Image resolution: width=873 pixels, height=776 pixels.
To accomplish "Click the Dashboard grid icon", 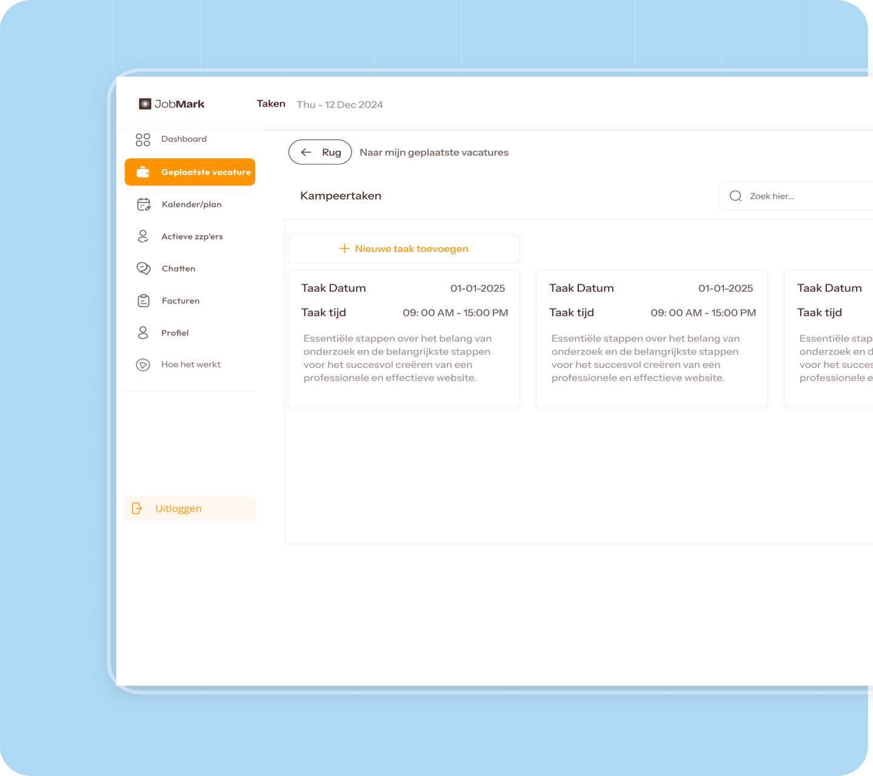I will (x=143, y=140).
